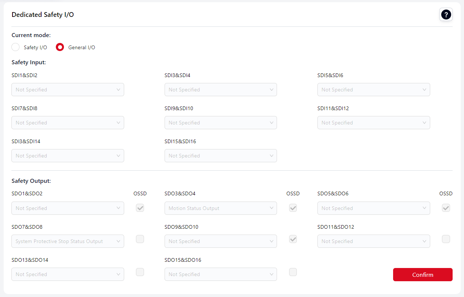Screen dimensions: 464x297
Task: Open the SDI1&SDI2 dropdown
Action: coord(68,90)
